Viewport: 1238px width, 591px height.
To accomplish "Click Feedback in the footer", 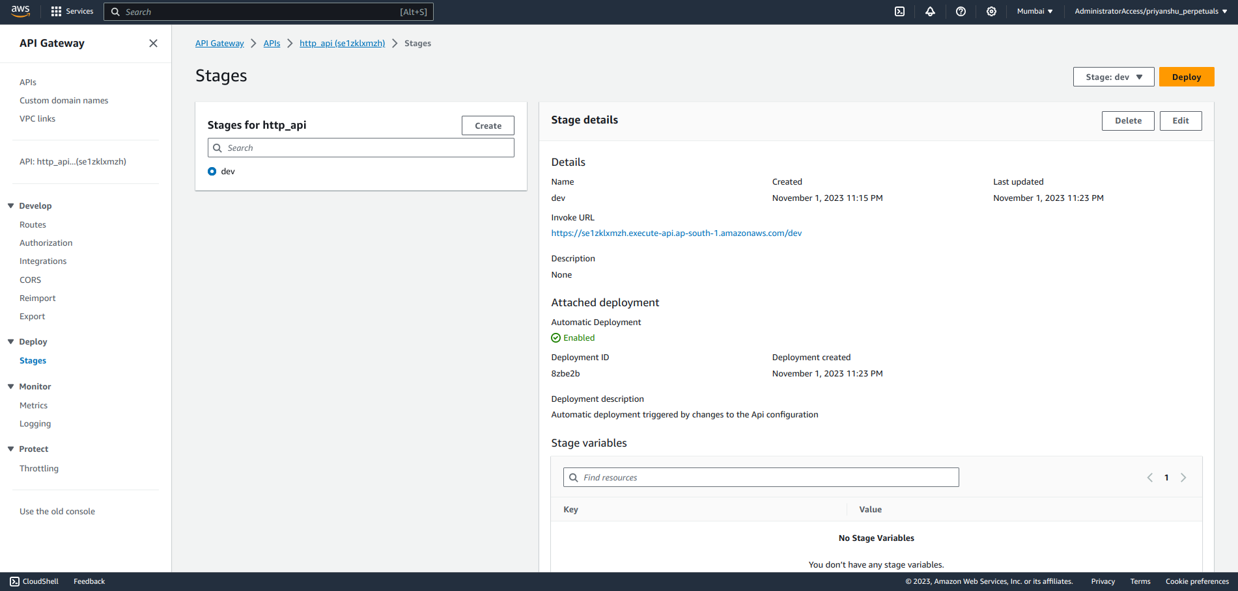I will pos(89,581).
